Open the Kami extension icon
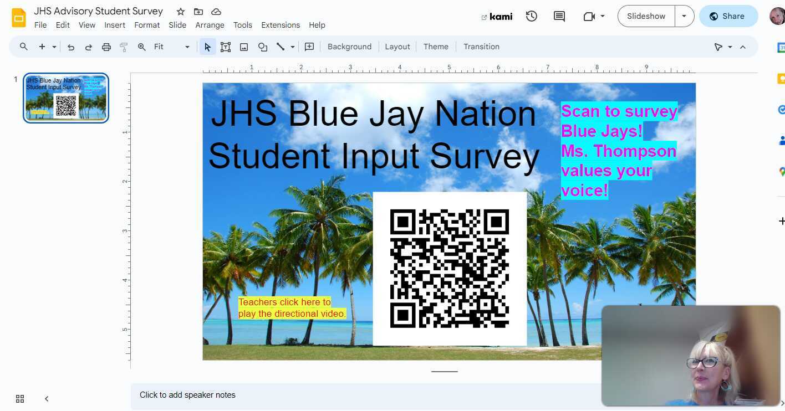 497,16
